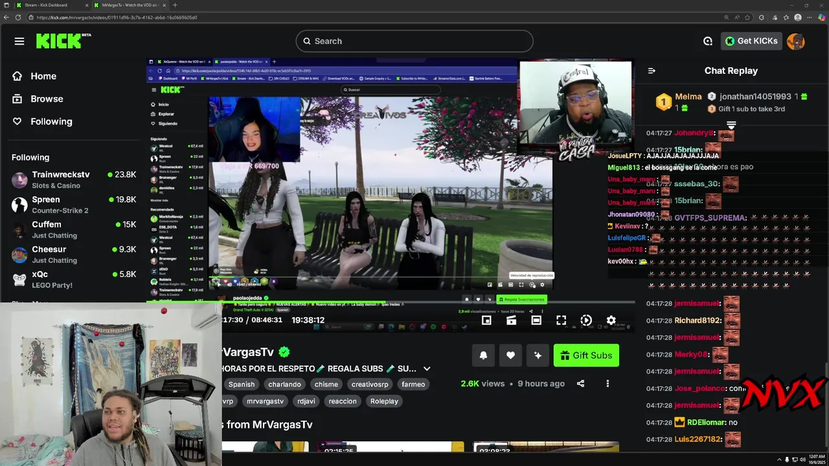Expand the stream title chevron
This screenshot has width=829, height=466.
pyautogui.click(x=427, y=369)
